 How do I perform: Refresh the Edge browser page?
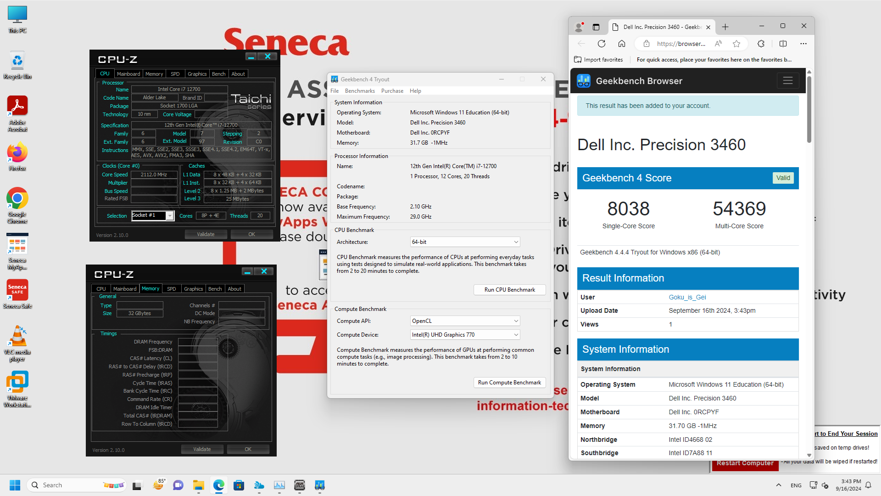tap(602, 44)
